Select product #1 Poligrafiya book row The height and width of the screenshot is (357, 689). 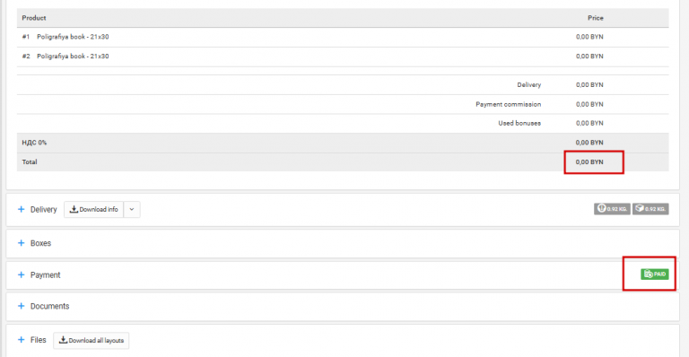pos(343,37)
